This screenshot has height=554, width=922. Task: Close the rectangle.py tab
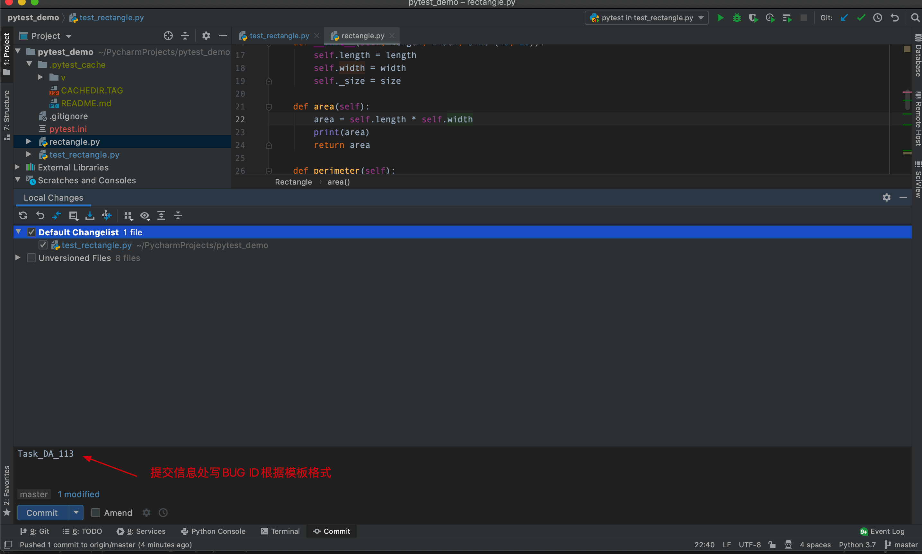coord(392,35)
